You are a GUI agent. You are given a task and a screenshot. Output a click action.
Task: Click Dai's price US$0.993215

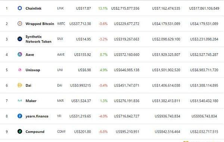coord(81,85)
